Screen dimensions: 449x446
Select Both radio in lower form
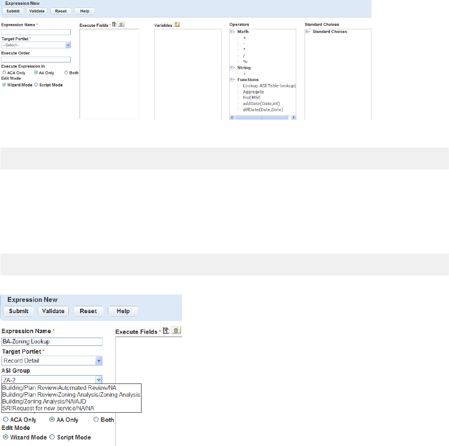click(x=96, y=420)
